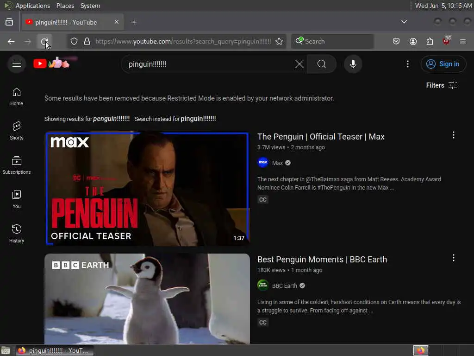
Task: Switch to Firefox taskbar window button
Action: [55, 350]
